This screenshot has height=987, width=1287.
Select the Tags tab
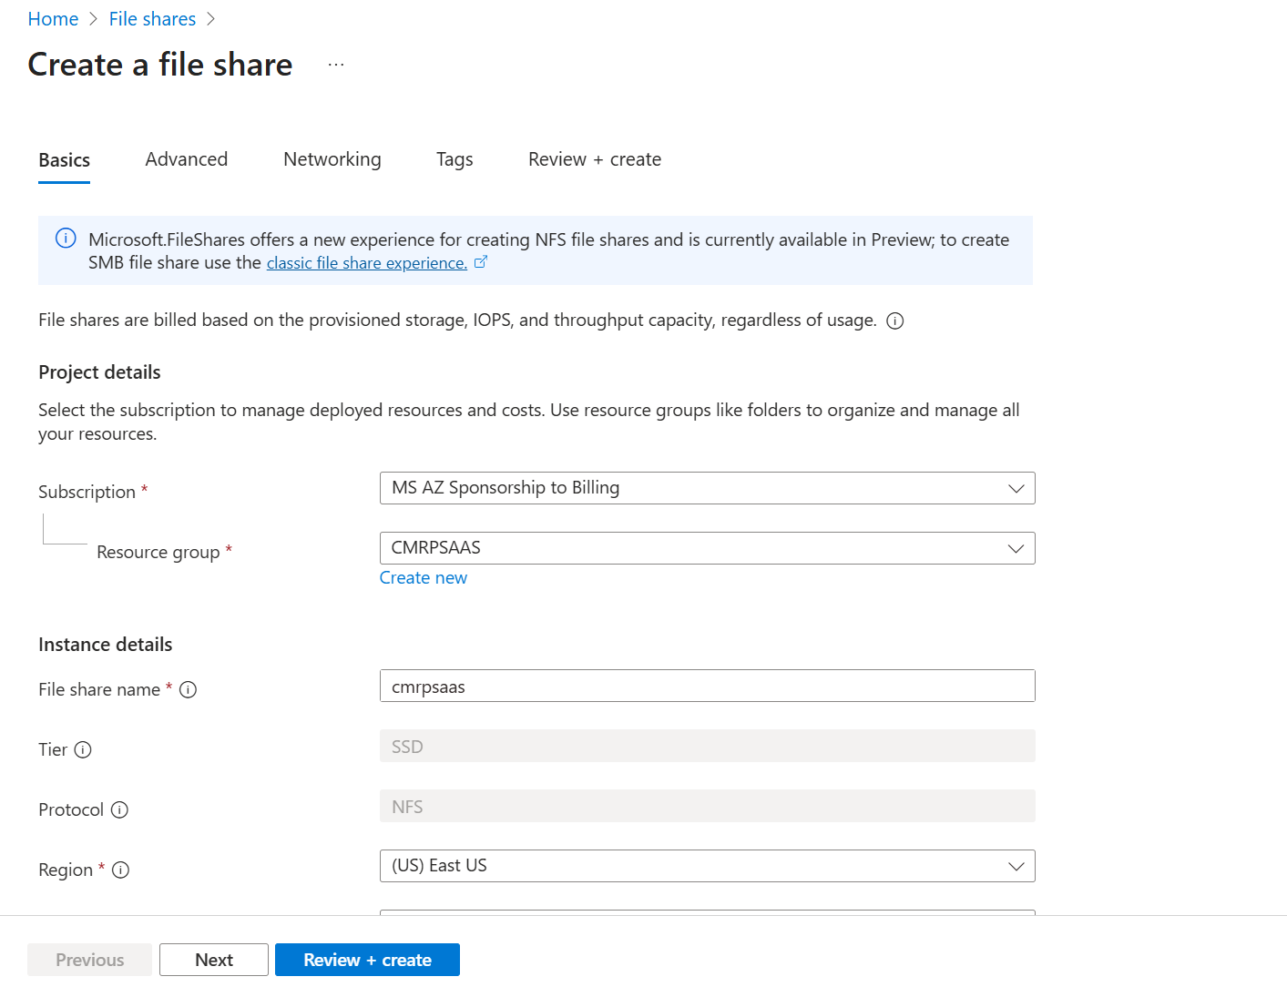point(454,159)
